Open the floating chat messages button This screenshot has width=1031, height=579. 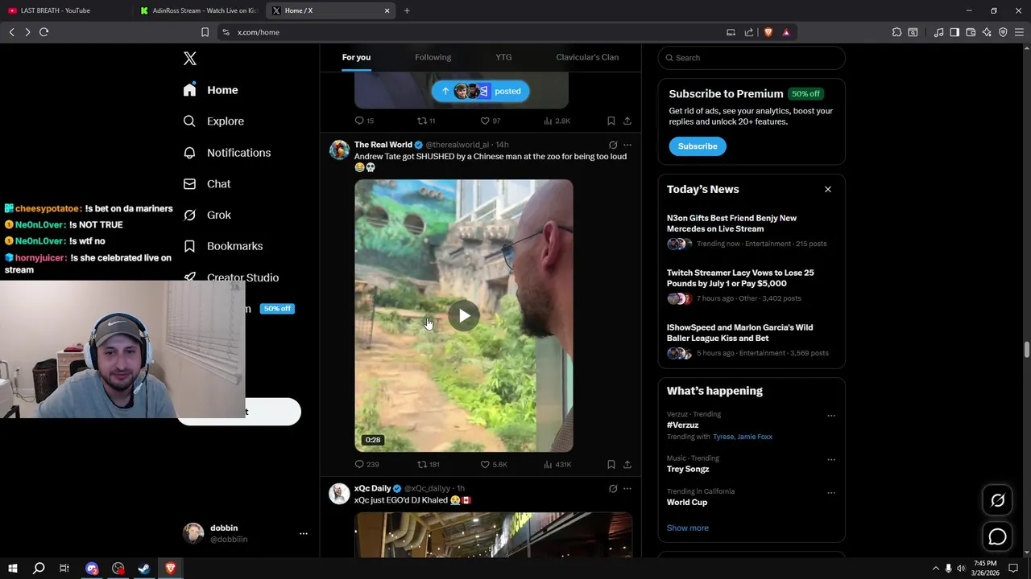(x=997, y=536)
